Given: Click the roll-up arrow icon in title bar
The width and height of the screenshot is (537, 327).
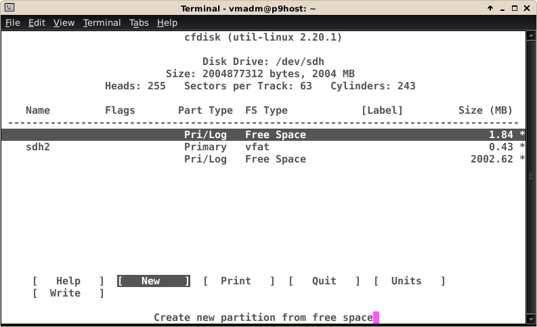Looking at the screenshot, I should tap(490, 7).
